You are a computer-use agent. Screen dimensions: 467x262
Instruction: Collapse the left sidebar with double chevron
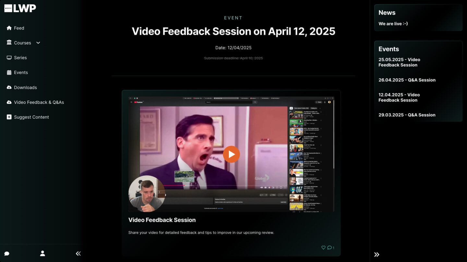click(x=78, y=254)
